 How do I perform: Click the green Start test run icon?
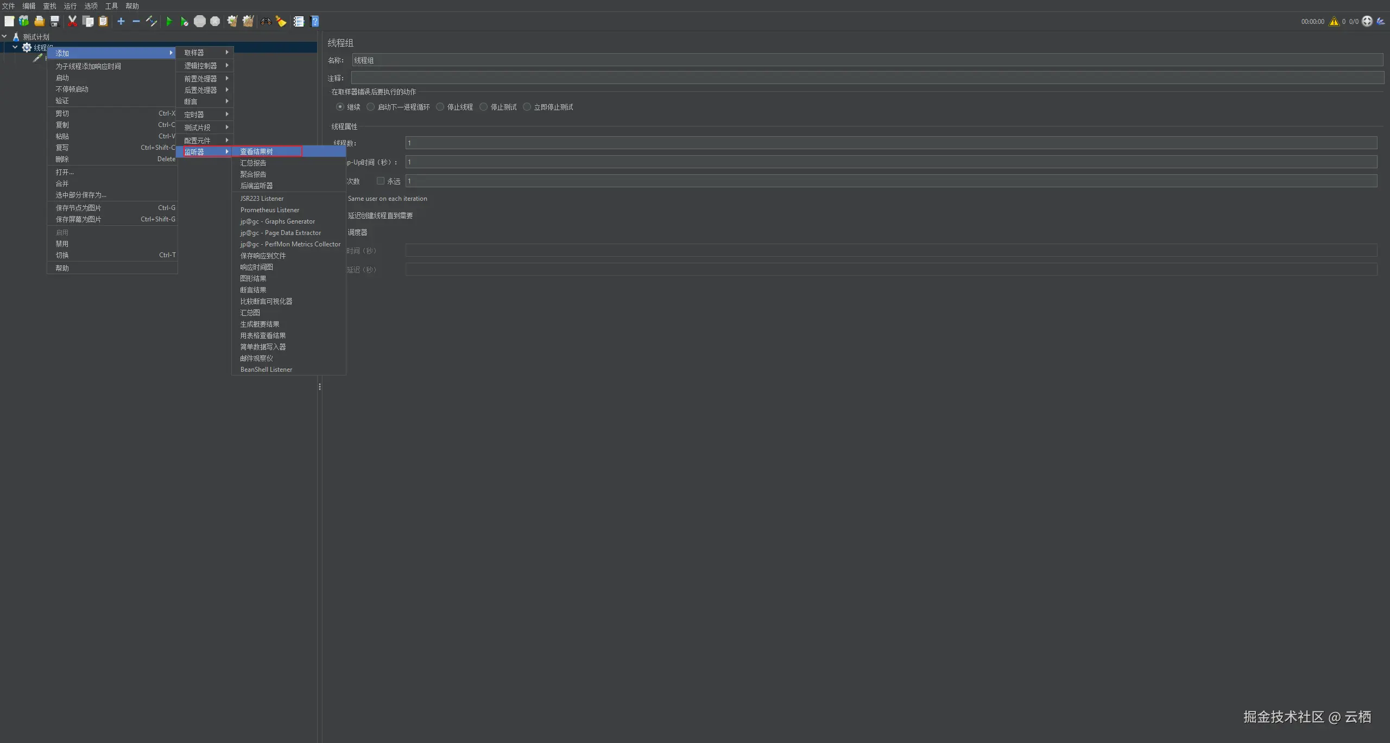(169, 22)
